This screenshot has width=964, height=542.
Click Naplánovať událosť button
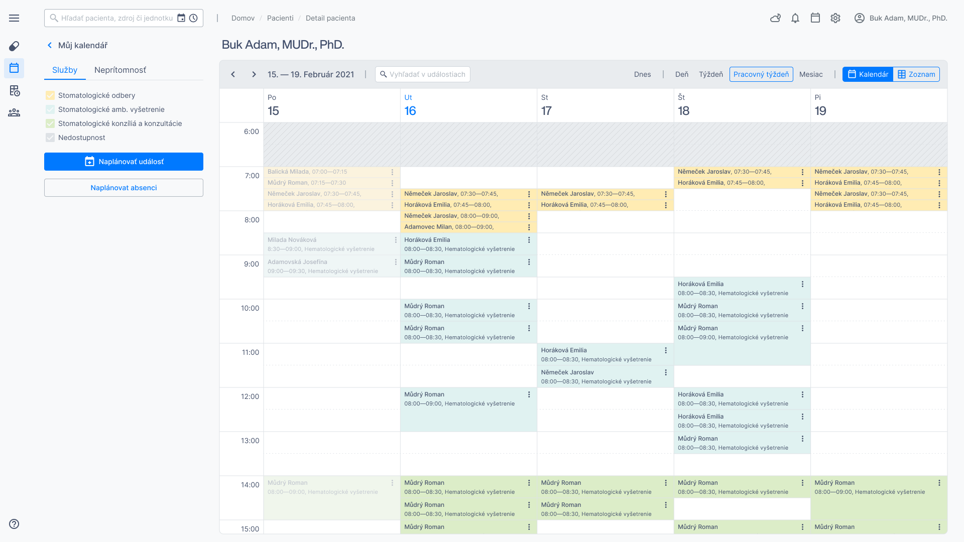click(x=124, y=162)
